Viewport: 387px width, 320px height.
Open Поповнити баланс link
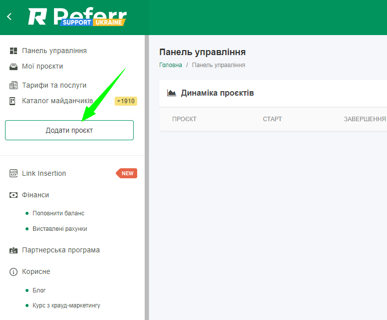58,213
